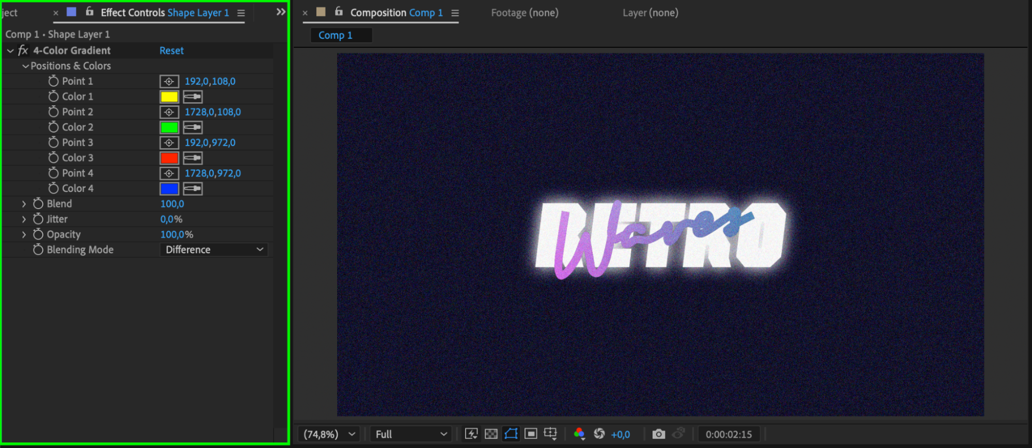Open grid and guide options
This screenshot has width=1032, height=448.
550,434
